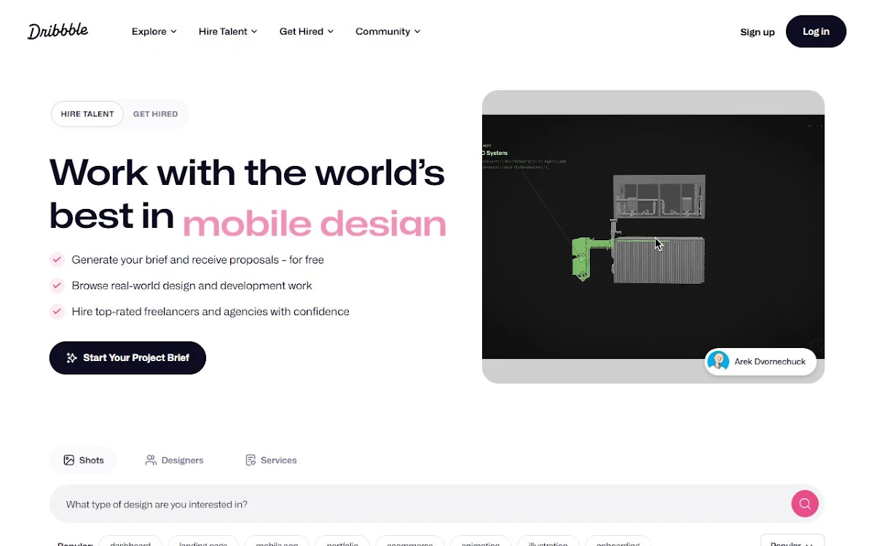Viewport: 874px width, 546px height.
Task: Click the "Work with the world's" headline text
Action: 247,173
